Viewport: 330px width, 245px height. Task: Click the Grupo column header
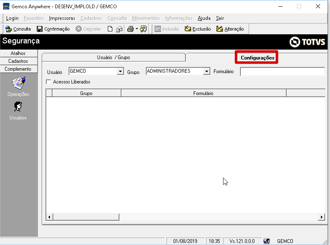click(x=86, y=93)
